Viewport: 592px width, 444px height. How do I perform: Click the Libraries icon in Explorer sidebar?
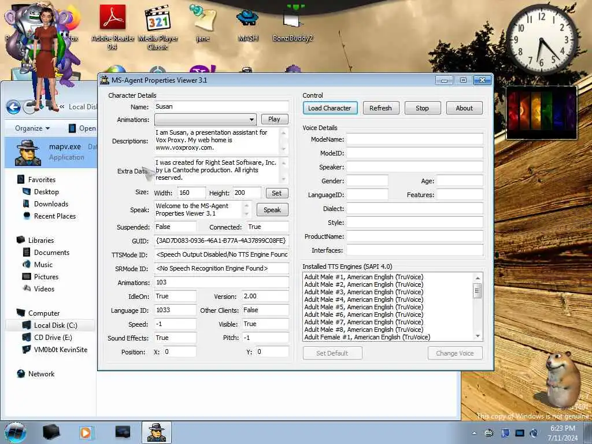21,240
